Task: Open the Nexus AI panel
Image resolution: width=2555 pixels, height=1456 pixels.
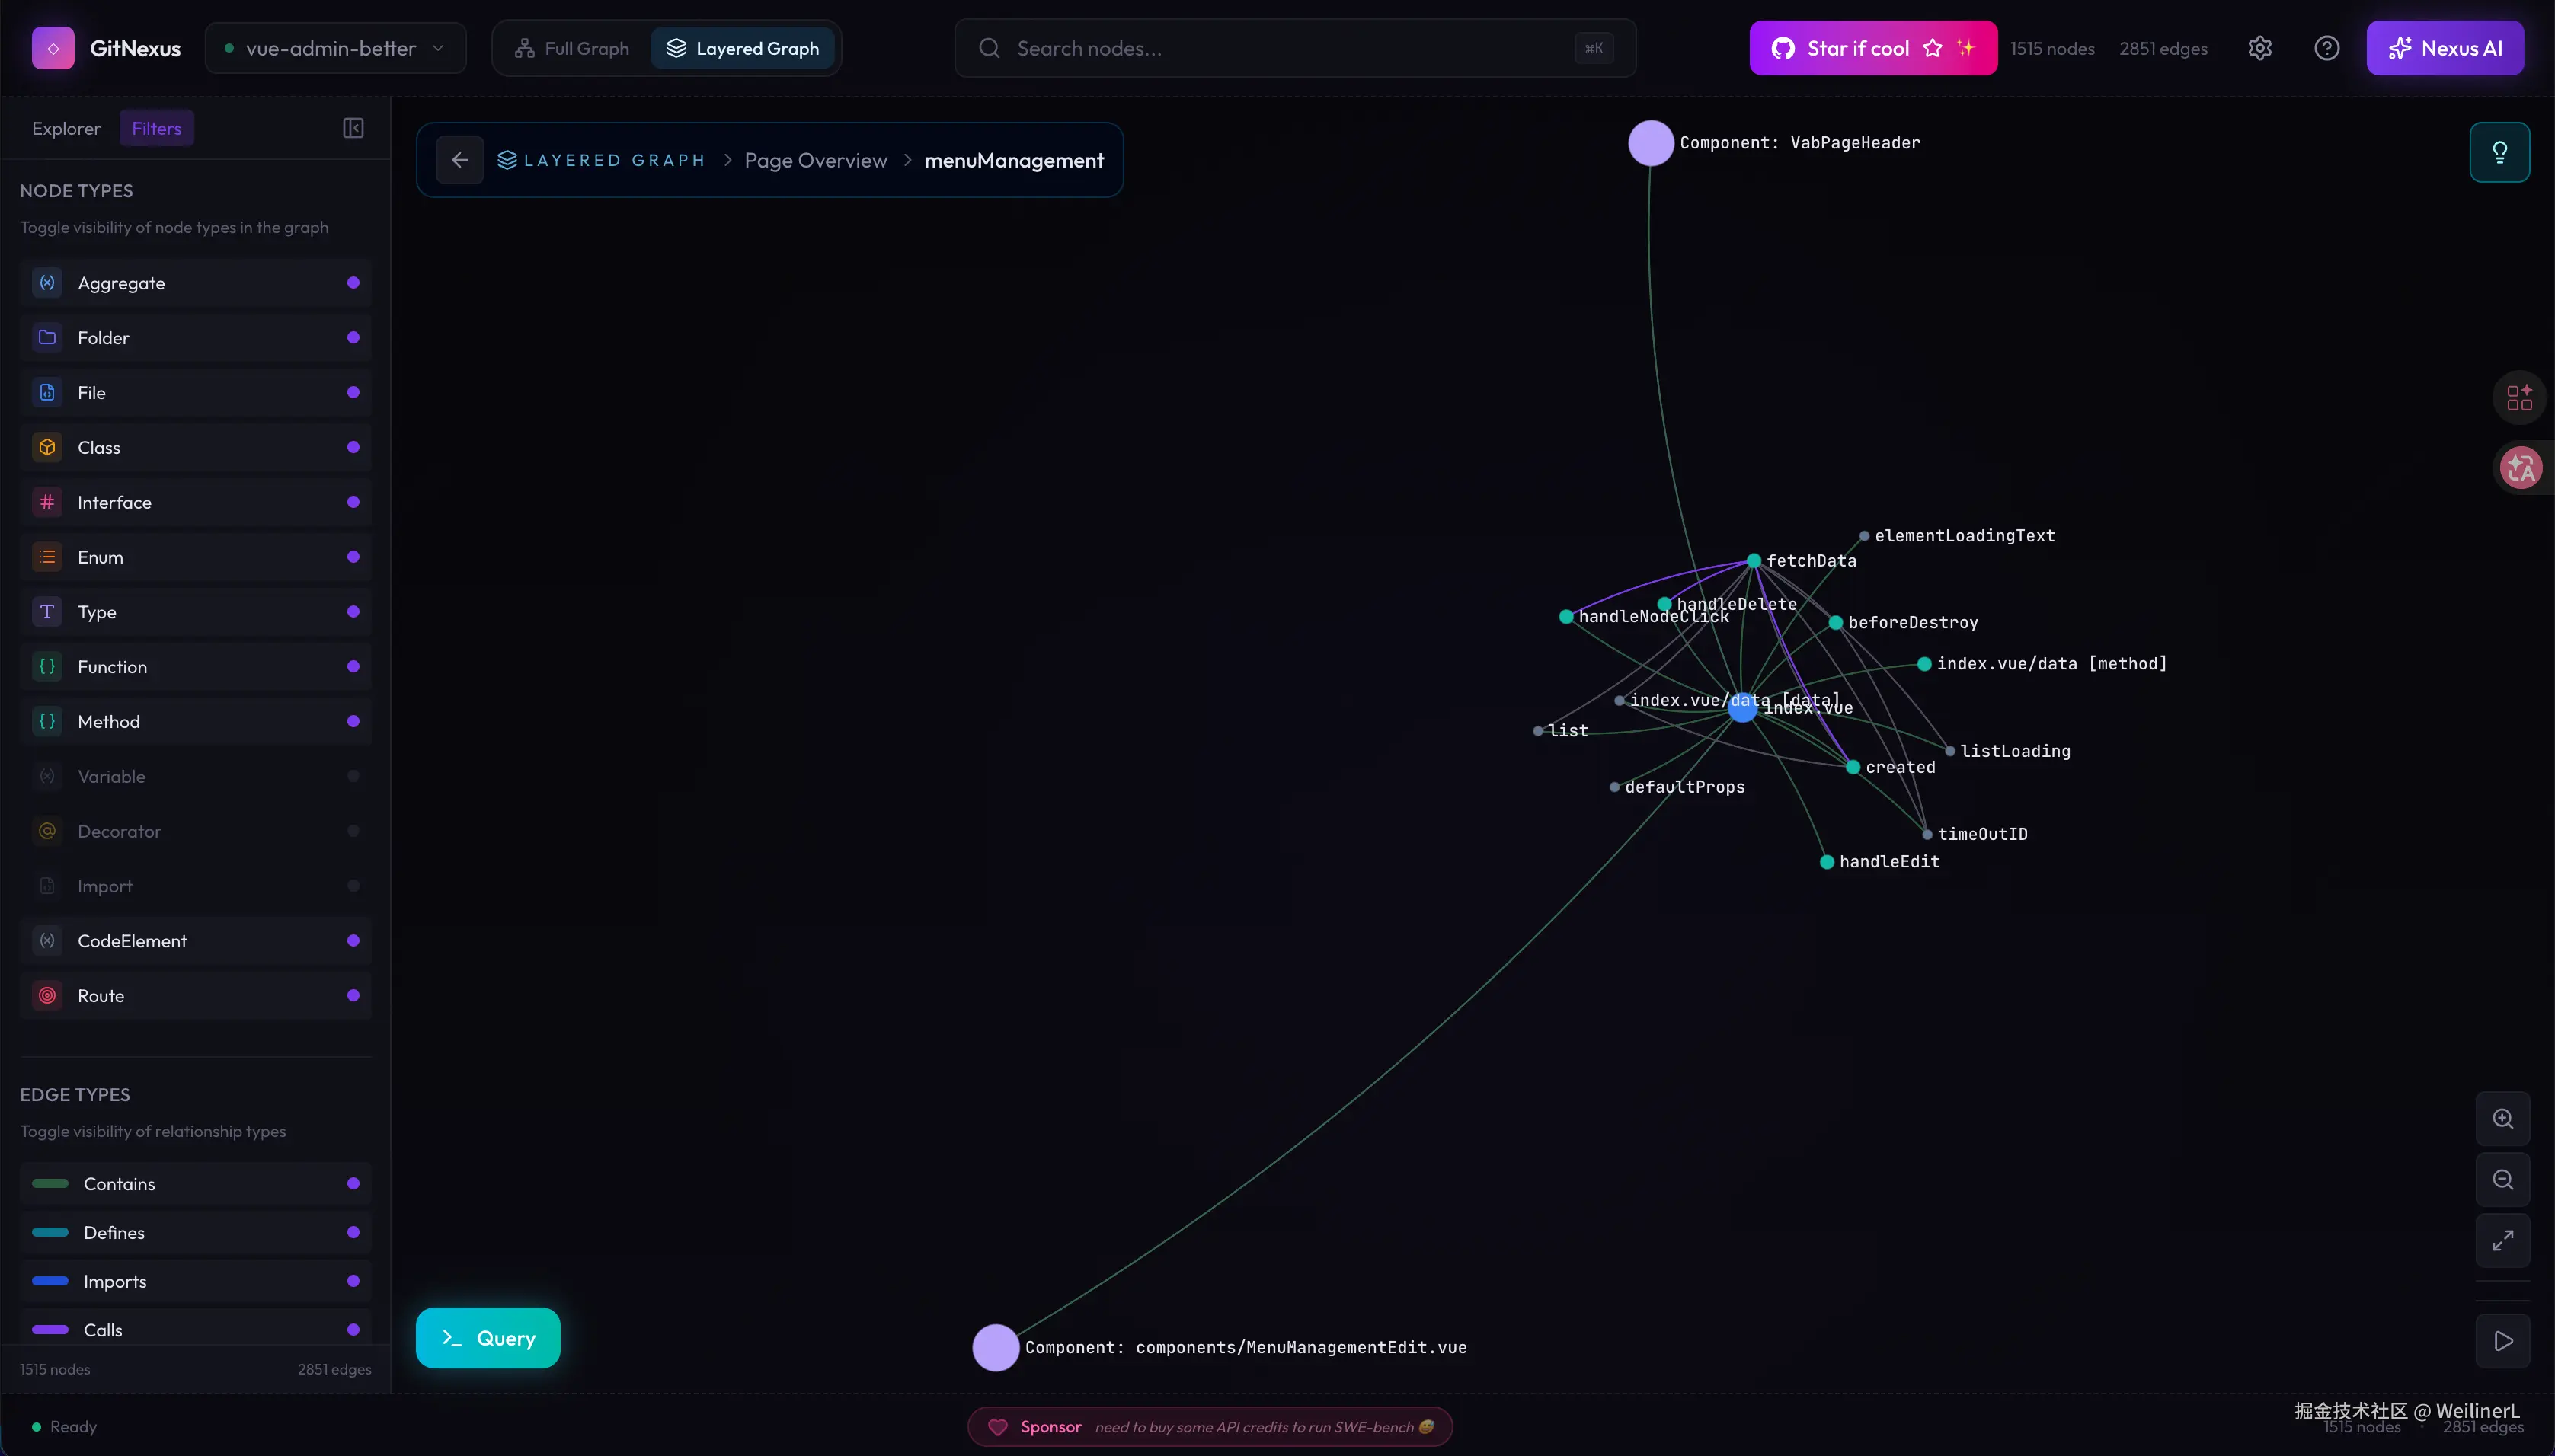Action: point(2445,48)
